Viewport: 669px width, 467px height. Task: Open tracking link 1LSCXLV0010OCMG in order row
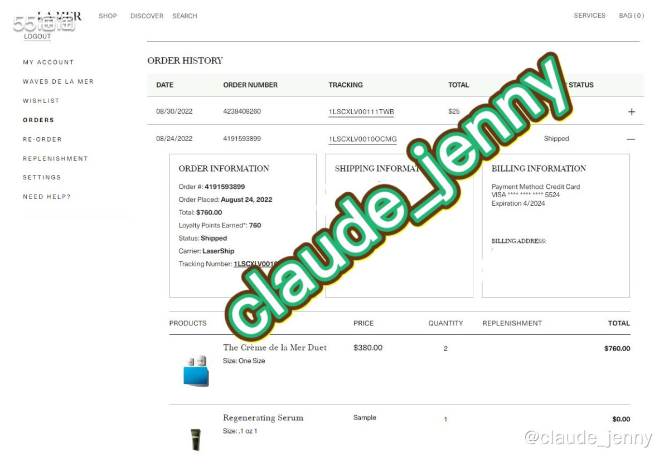(x=362, y=139)
